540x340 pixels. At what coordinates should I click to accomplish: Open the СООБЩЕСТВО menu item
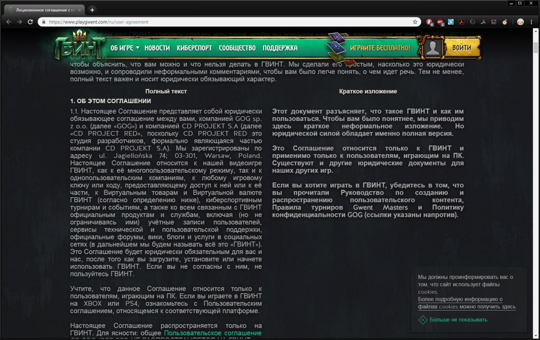click(237, 48)
